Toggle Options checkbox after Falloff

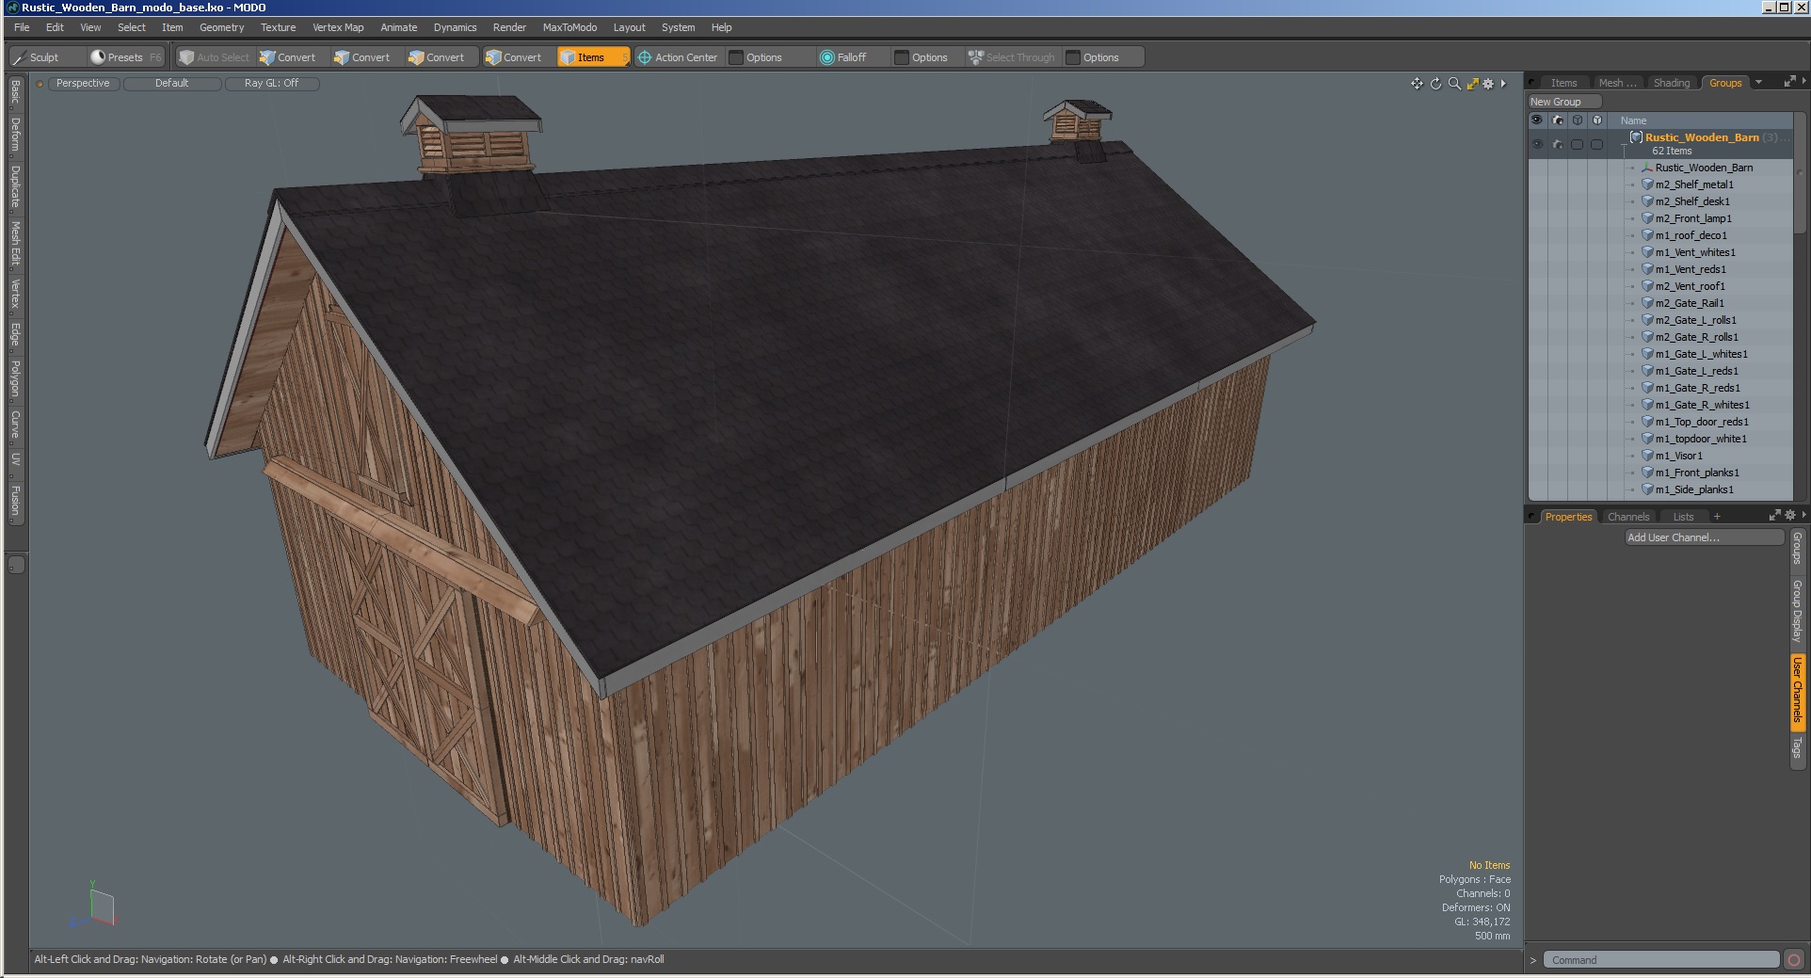coord(902,57)
